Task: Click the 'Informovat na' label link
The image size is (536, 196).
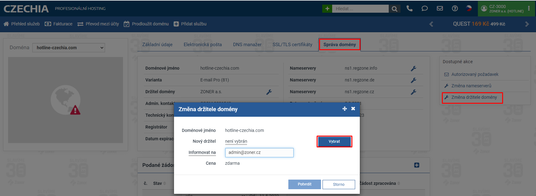Action: [x=202, y=152]
